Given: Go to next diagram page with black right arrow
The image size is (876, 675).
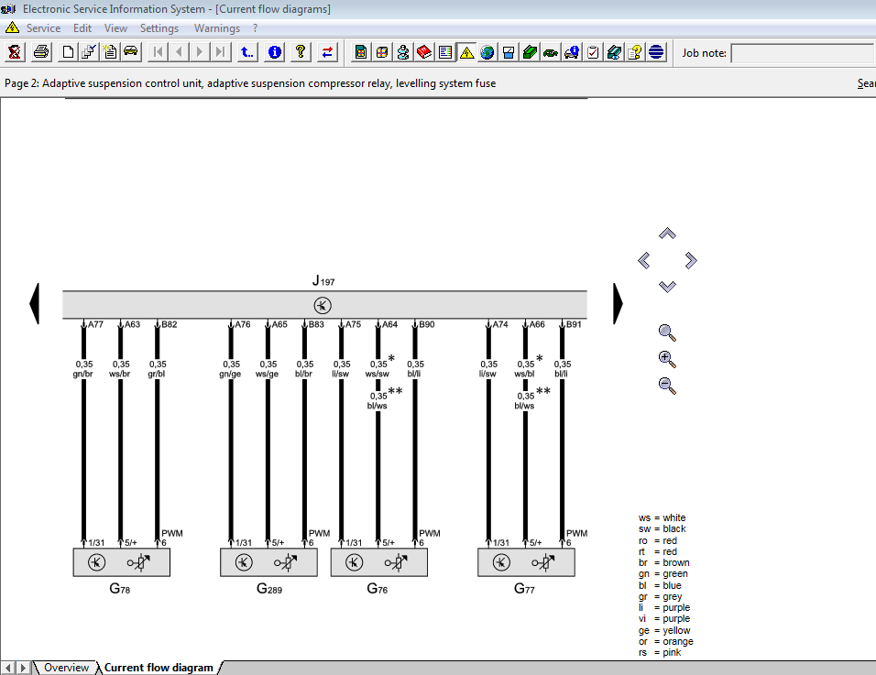Looking at the screenshot, I should click(618, 304).
